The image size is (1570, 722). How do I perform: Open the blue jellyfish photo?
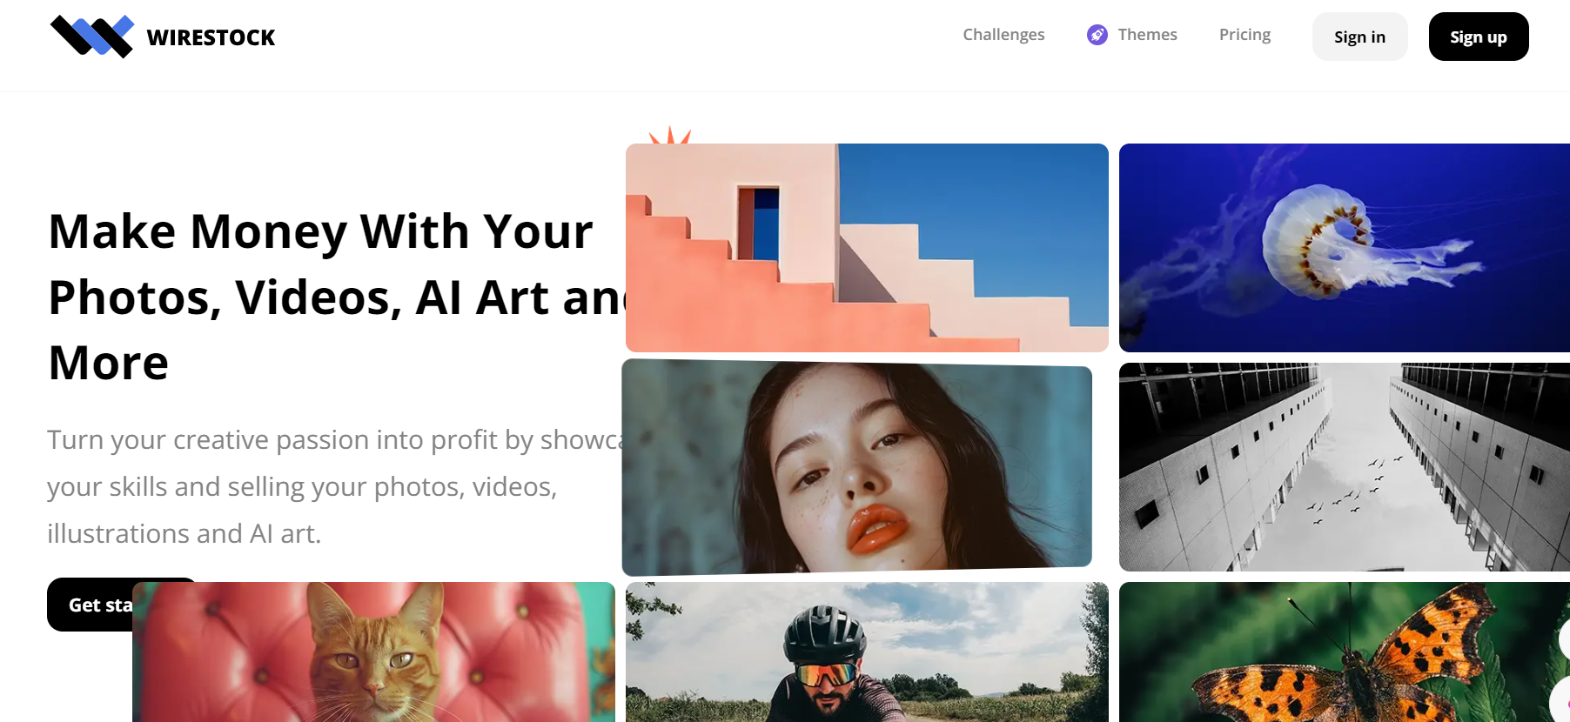click(x=1345, y=248)
